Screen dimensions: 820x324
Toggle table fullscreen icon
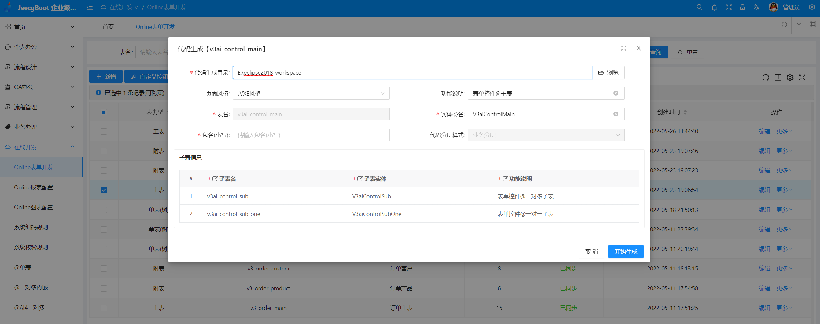[x=802, y=78]
